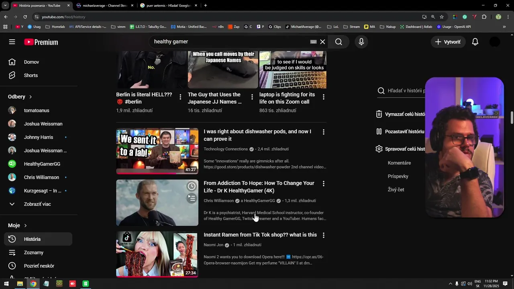Image resolution: width=514 pixels, height=289 pixels.
Task: Go back in browser
Action: tap(6, 17)
